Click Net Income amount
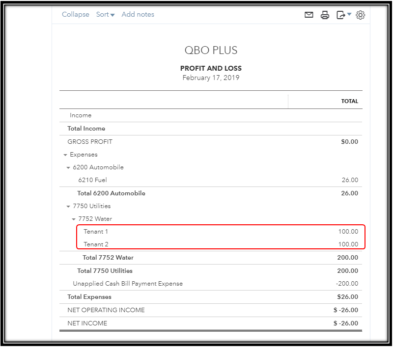393x347 pixels. tap(346, 323)
